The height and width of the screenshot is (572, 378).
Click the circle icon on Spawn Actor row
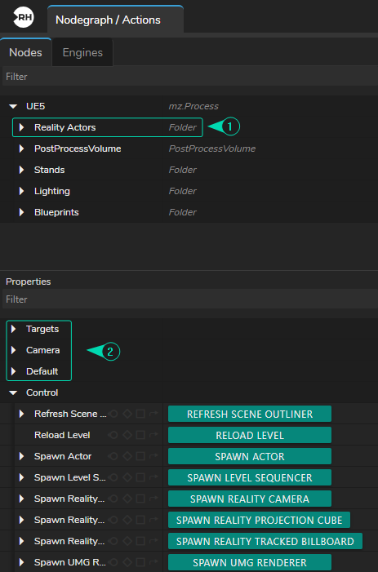(x=113, y=456)
